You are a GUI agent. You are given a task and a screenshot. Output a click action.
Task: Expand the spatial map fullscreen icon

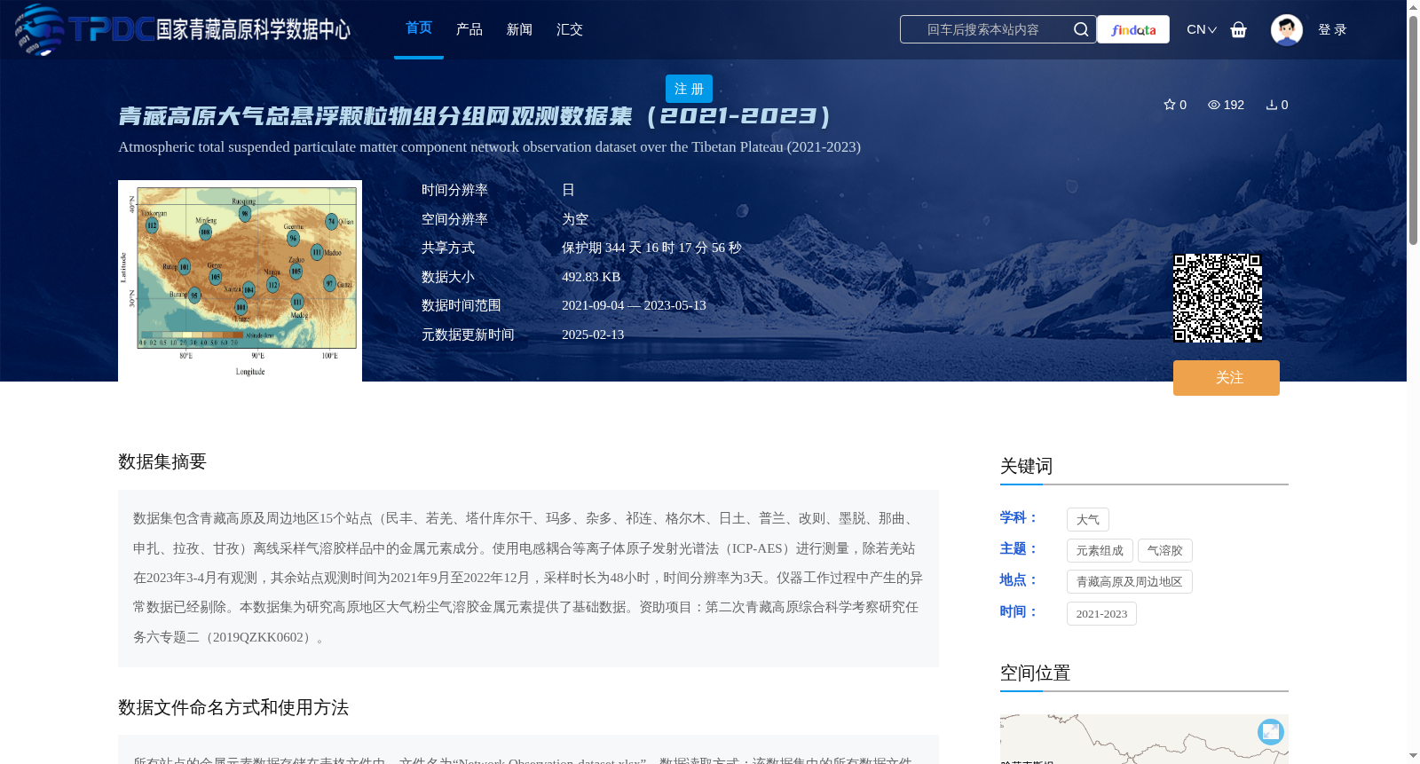click(x=1271, y=732)
